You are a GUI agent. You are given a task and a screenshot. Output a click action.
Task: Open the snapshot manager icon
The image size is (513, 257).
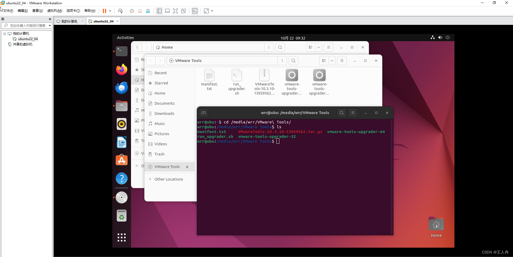[x=148, y=11]
